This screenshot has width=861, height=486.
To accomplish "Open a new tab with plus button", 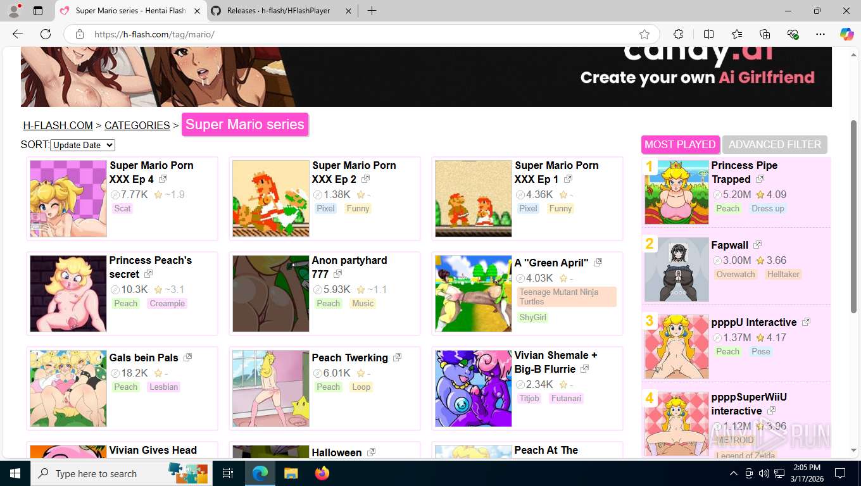I will 372,11.
